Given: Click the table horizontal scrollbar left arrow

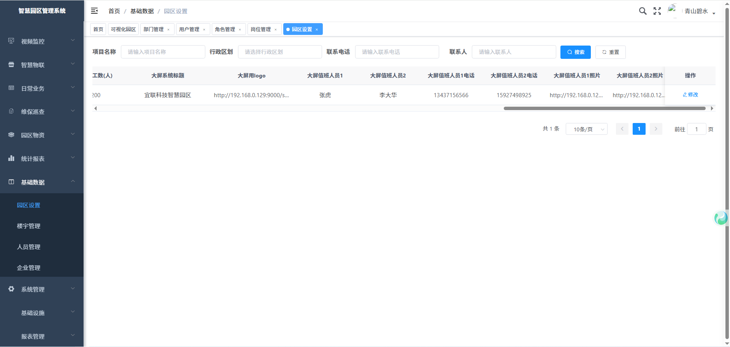Looking at the screenshot, I should 95,109.
